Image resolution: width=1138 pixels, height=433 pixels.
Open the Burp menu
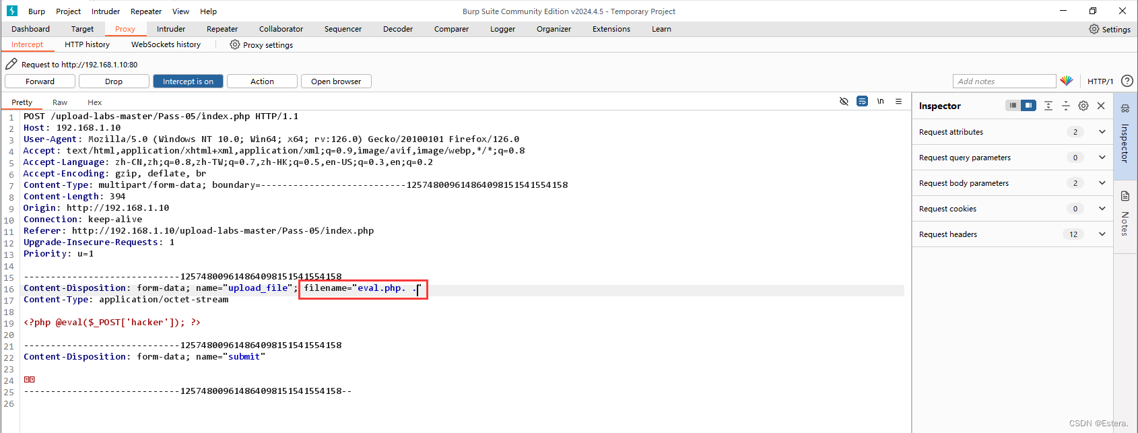(36, 11)
